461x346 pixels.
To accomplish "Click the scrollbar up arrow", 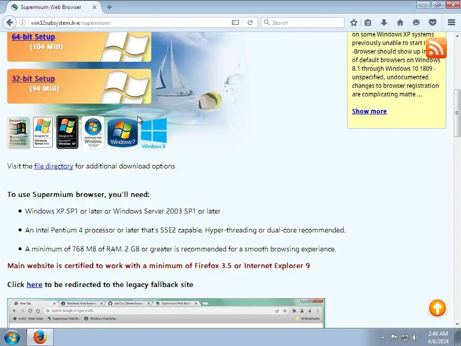I will pos(457,35).
